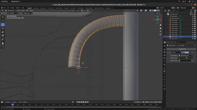
Task: Open the Options button in viewport header
Action: (x=159, y=13)
